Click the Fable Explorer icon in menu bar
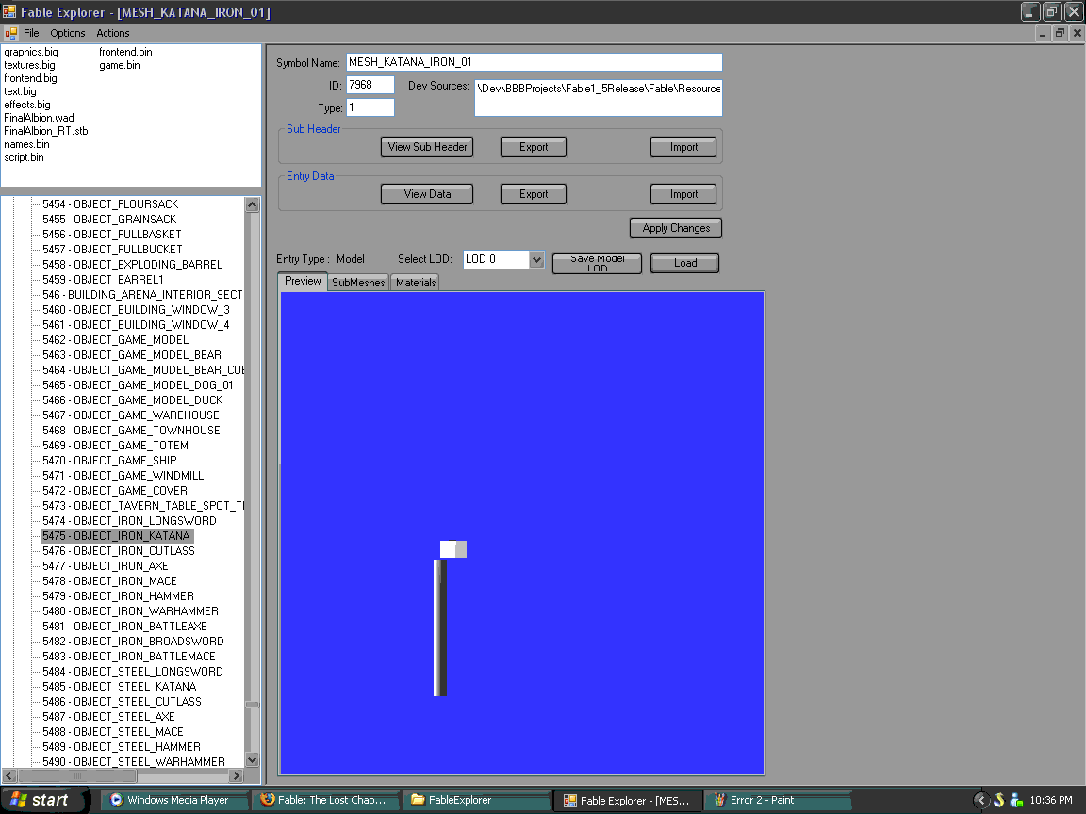1086x814 pixels. click(10, 33)
